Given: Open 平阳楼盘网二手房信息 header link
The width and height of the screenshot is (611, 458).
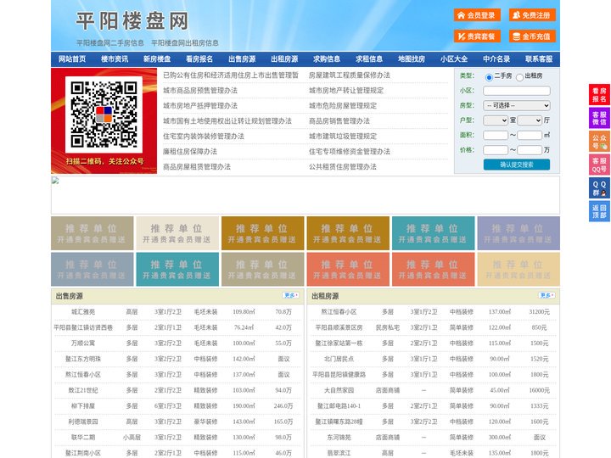Looking at the screenshot, I should coord(110,43).
